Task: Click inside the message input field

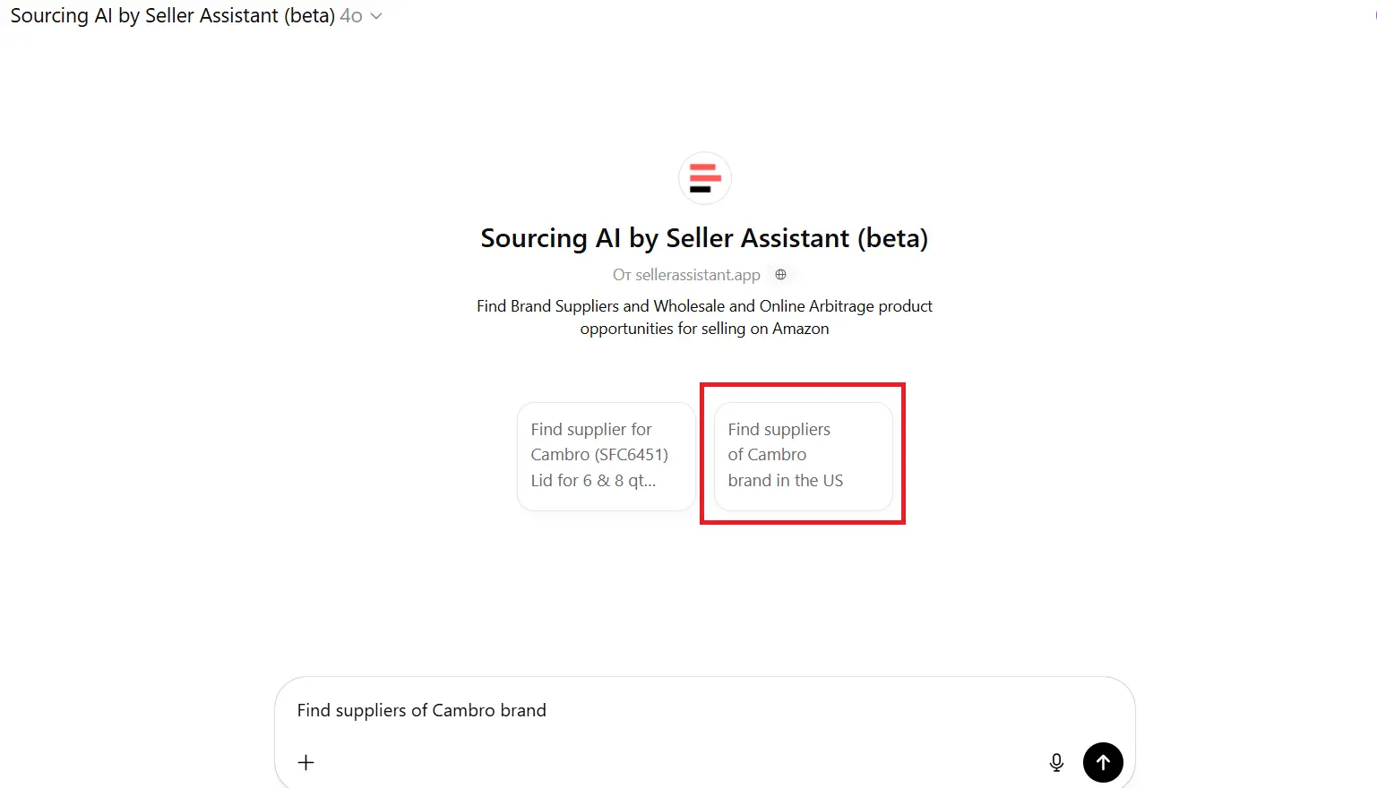Action: tap(627, 710)
